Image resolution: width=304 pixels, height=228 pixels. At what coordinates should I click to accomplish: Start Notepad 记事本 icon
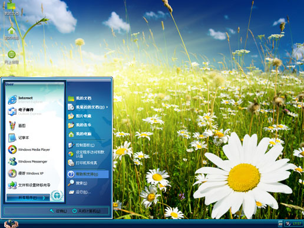12,138
